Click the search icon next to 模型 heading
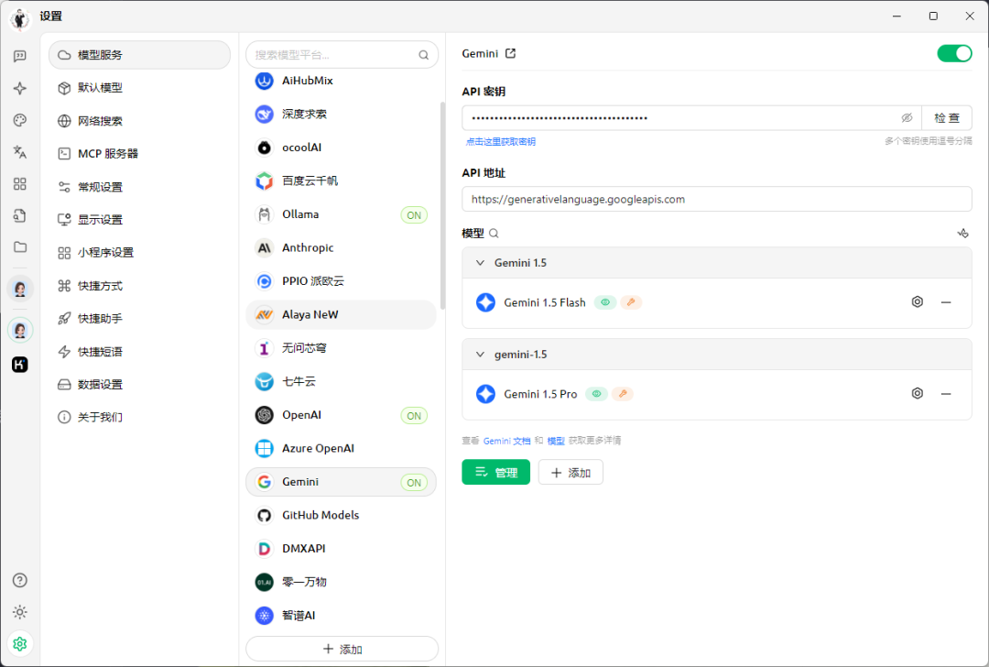This screenshot has height=667, width=989. pos(494,234)
